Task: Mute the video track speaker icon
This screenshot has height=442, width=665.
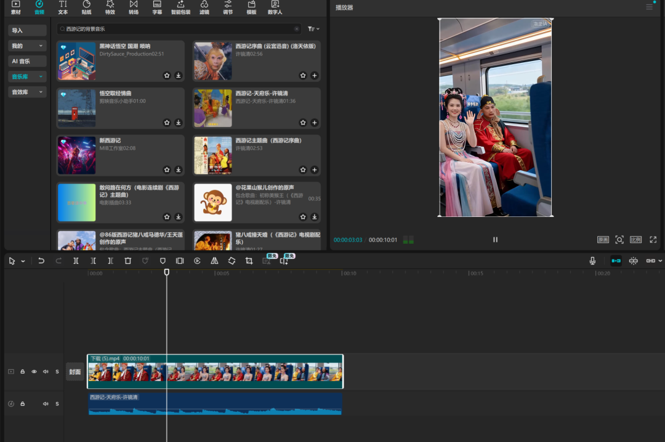Action: click(46, 372)
